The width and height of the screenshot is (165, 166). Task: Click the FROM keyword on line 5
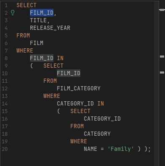tap(23, 35)
